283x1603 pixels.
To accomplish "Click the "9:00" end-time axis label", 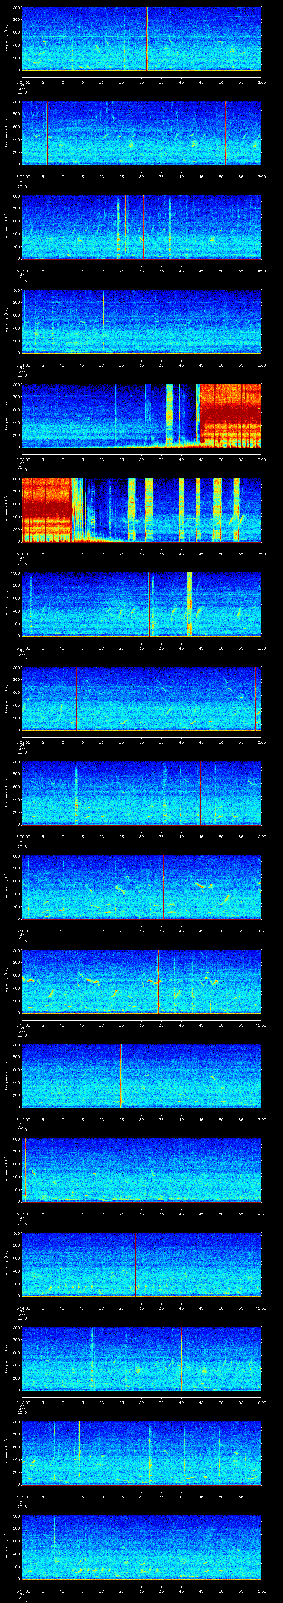I will coord(261,742).
